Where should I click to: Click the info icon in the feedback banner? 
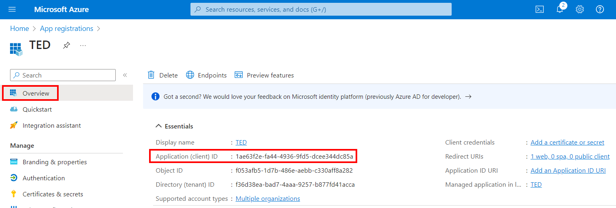point(155,97)
